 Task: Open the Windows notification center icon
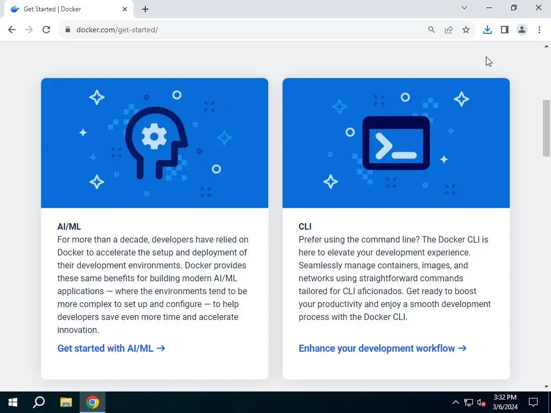pos(533,402)
